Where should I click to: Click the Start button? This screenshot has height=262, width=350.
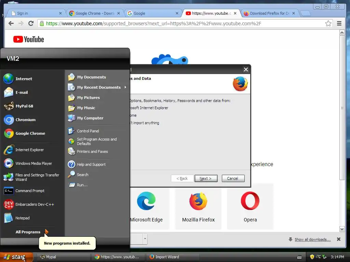click(x=16, y=257)
